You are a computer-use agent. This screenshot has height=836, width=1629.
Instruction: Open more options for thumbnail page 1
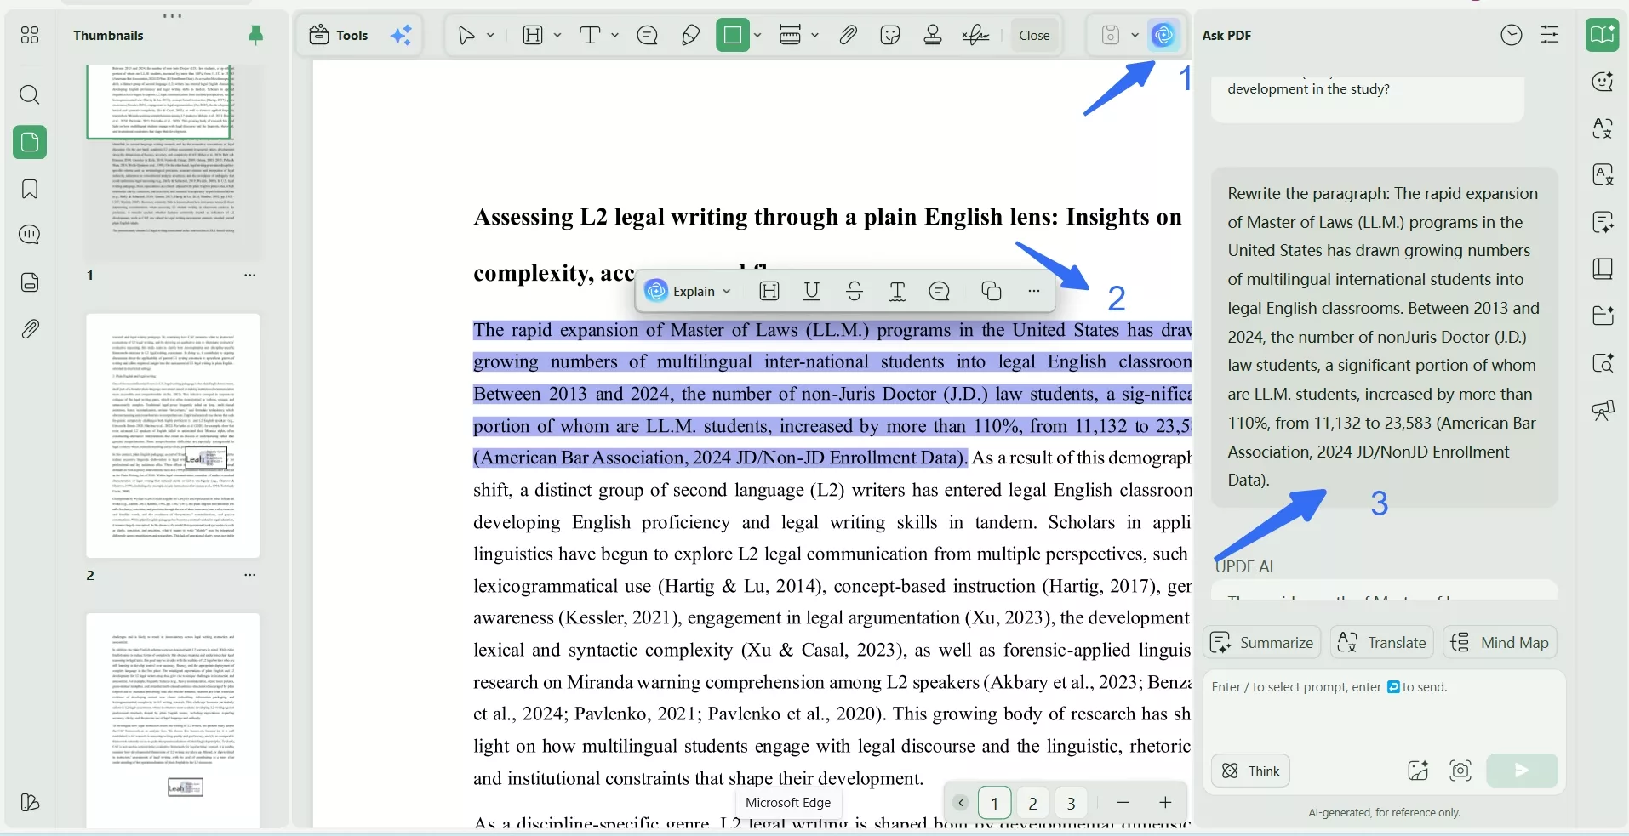pos(250,275)
